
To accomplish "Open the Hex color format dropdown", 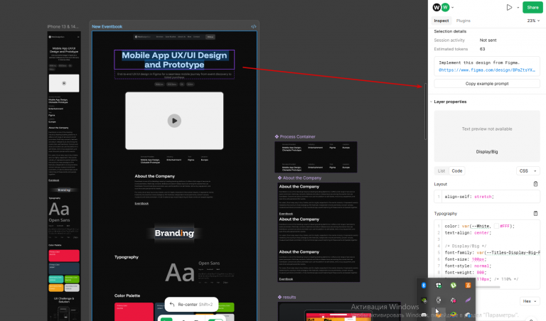I will [x=530, y=301].
